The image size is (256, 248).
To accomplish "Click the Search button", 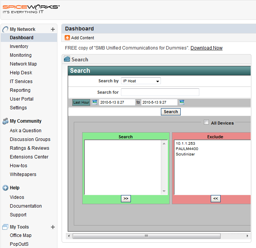I will click(x=171, y=112).
